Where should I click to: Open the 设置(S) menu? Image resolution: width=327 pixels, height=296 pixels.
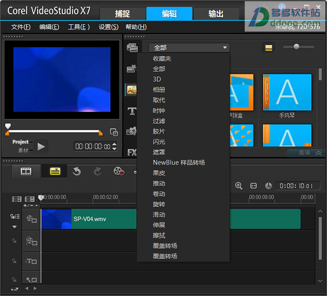pyautogui.click(x=108, y=27)
